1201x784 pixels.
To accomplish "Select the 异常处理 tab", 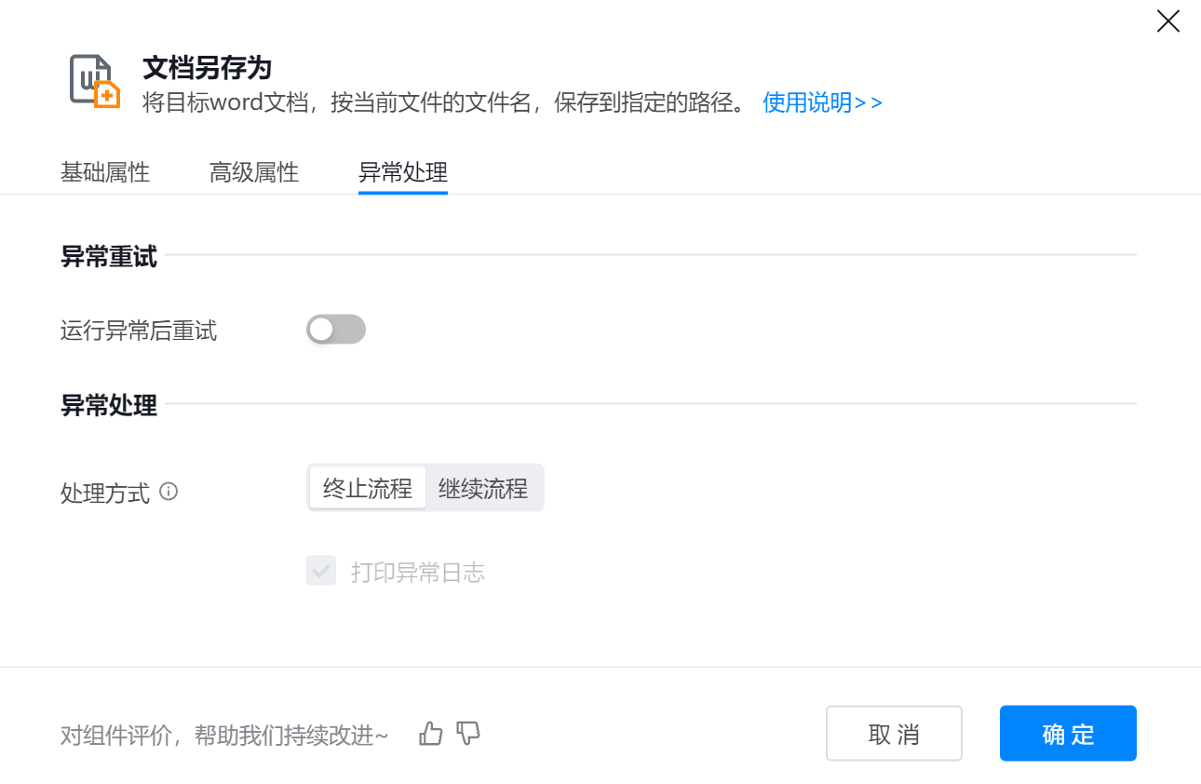I will 403,172.
